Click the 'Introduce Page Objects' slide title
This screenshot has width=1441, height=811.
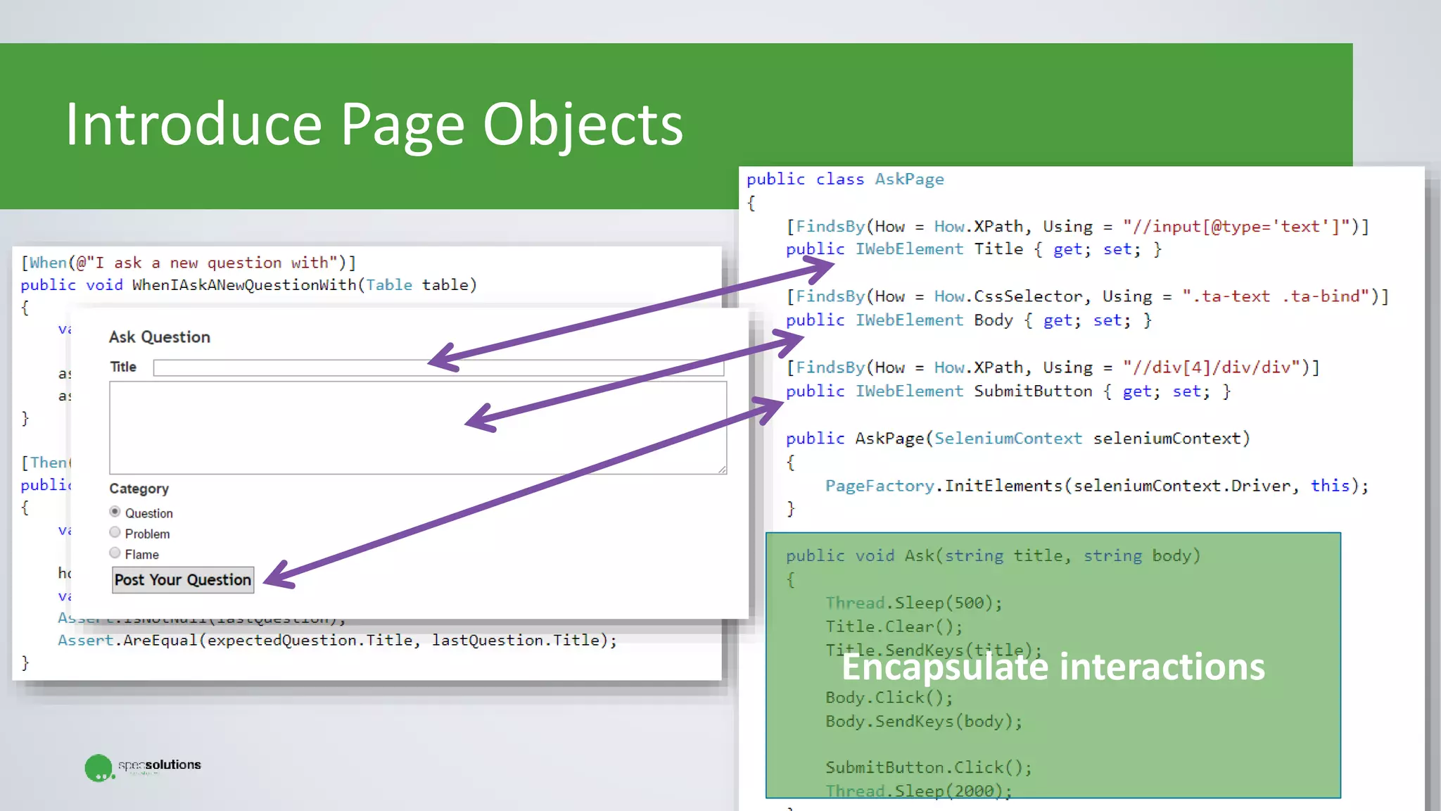point(374,124)
